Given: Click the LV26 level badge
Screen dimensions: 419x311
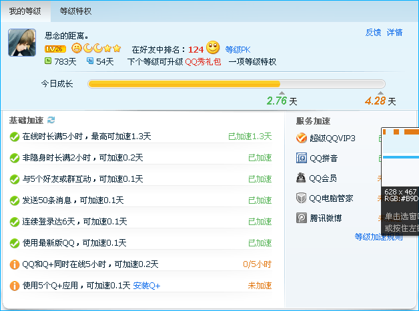Looking at the screenshot, I should point(55,49).
